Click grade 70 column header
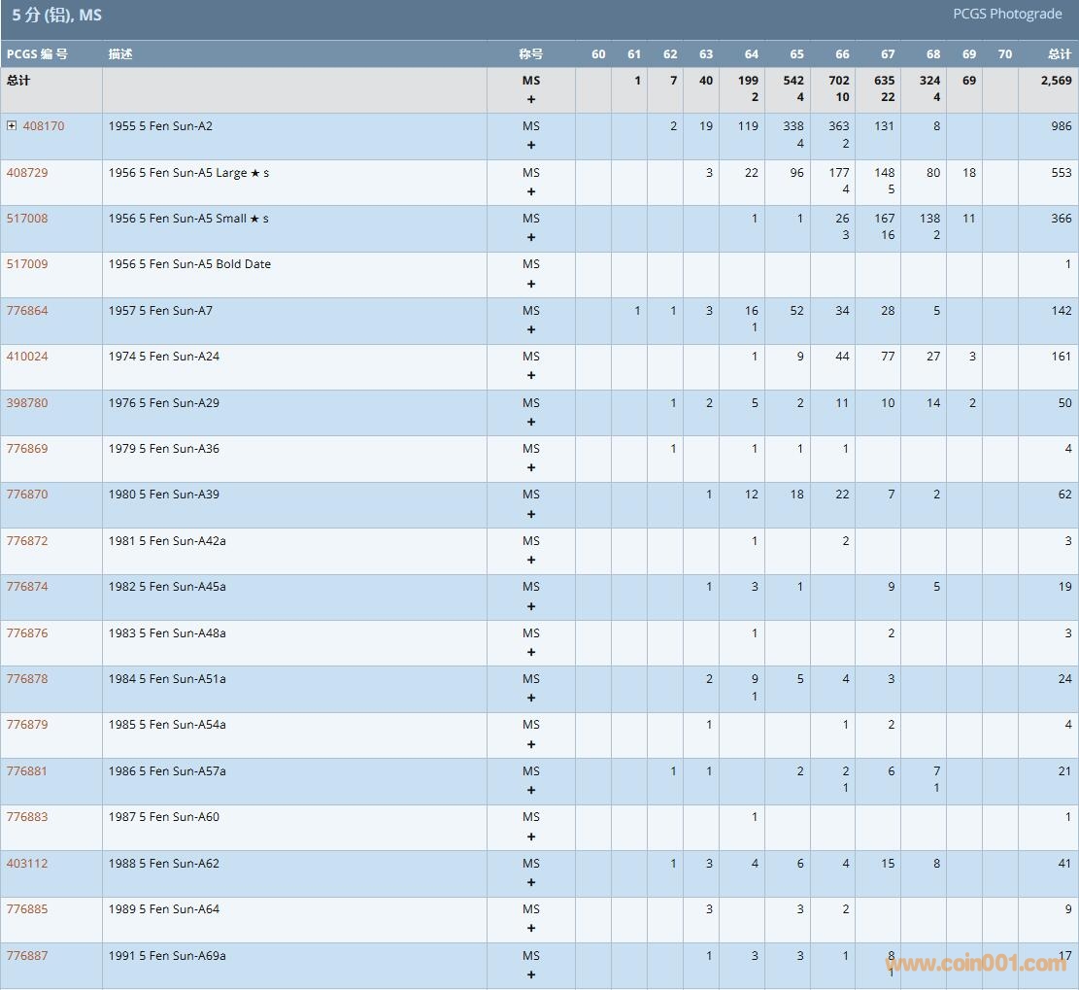Viewport: 1079px width, 990px height. 1005,54
